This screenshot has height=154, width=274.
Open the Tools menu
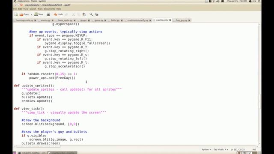[x=40, y=9]
